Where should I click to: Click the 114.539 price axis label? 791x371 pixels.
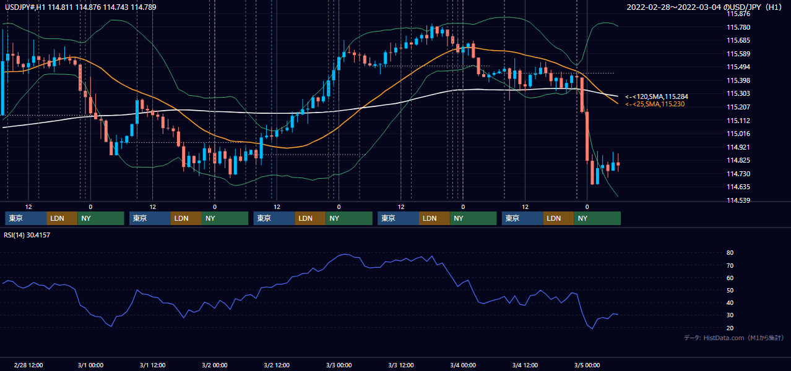[738, 200]
